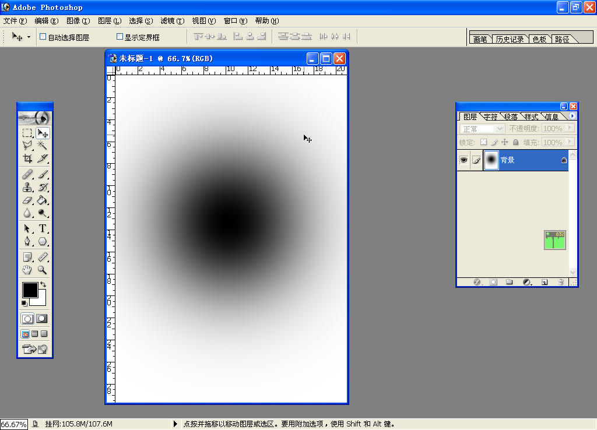Select the Hand tool
Screen dimensions: 597x430
[x=27, y=270]
